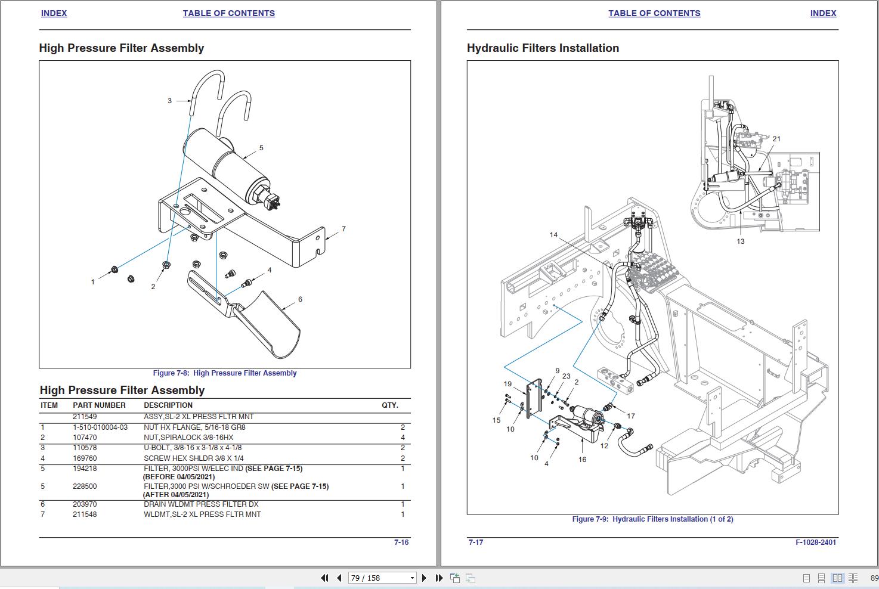Select part number 211549
The height and width of the screenshot is (589, 879).
coord(85,417)
